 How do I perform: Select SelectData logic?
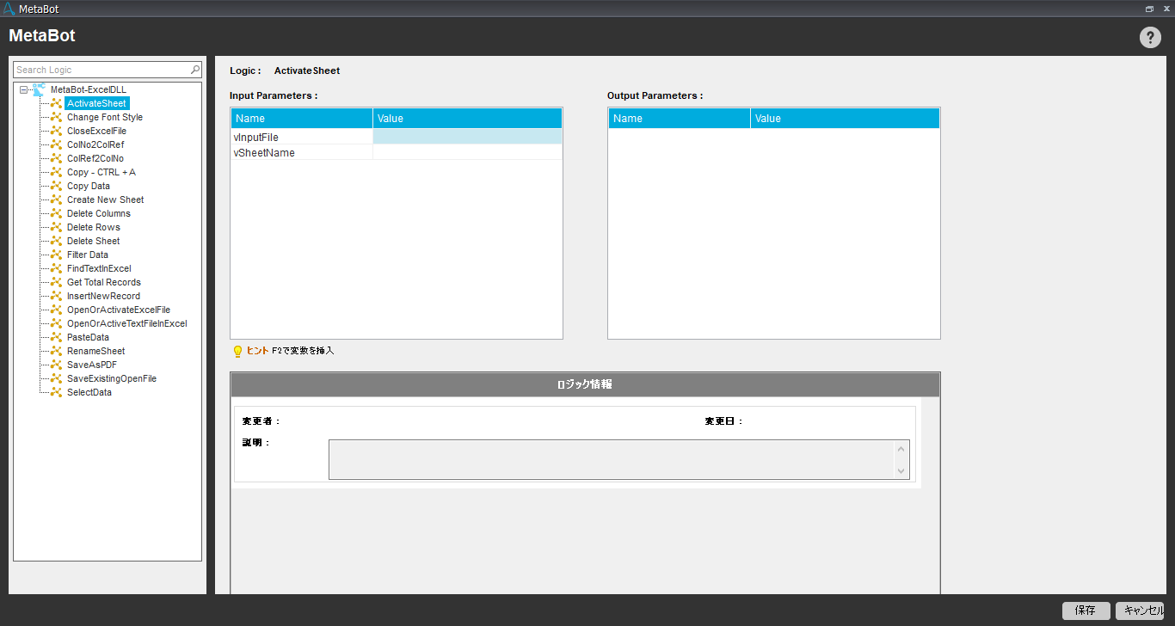pos(89,392)
